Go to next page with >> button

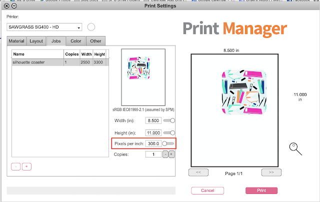pos(271,172)
